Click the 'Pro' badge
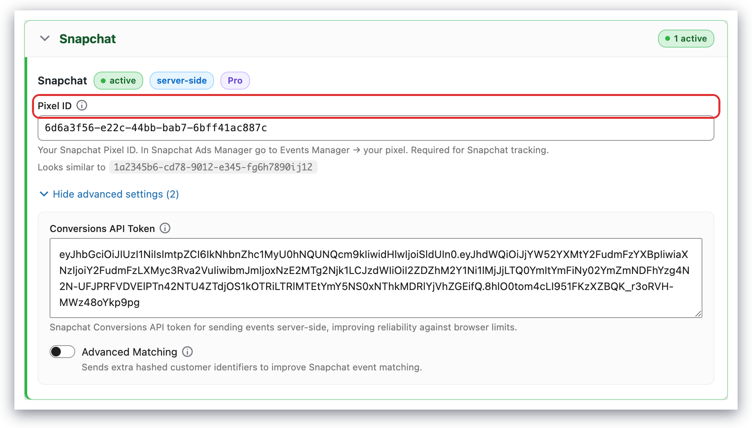The image size is (752, 428). 235,80
